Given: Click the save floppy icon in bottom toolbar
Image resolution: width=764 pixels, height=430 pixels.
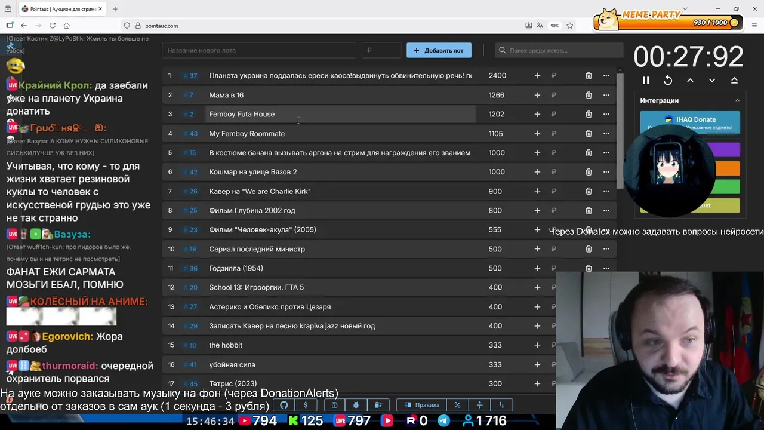Looking at the screenshot, I should (x=335, y=405).
